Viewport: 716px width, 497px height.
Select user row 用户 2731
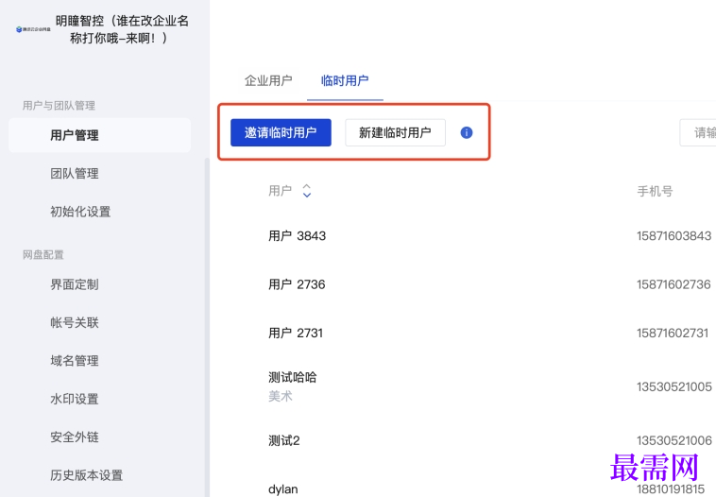coord(296,333)
